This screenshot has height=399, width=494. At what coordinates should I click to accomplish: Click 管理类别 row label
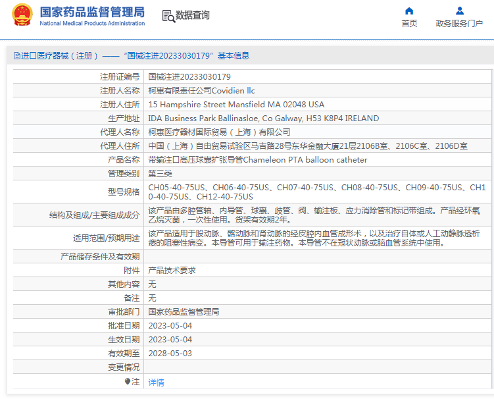click(124, 174)
